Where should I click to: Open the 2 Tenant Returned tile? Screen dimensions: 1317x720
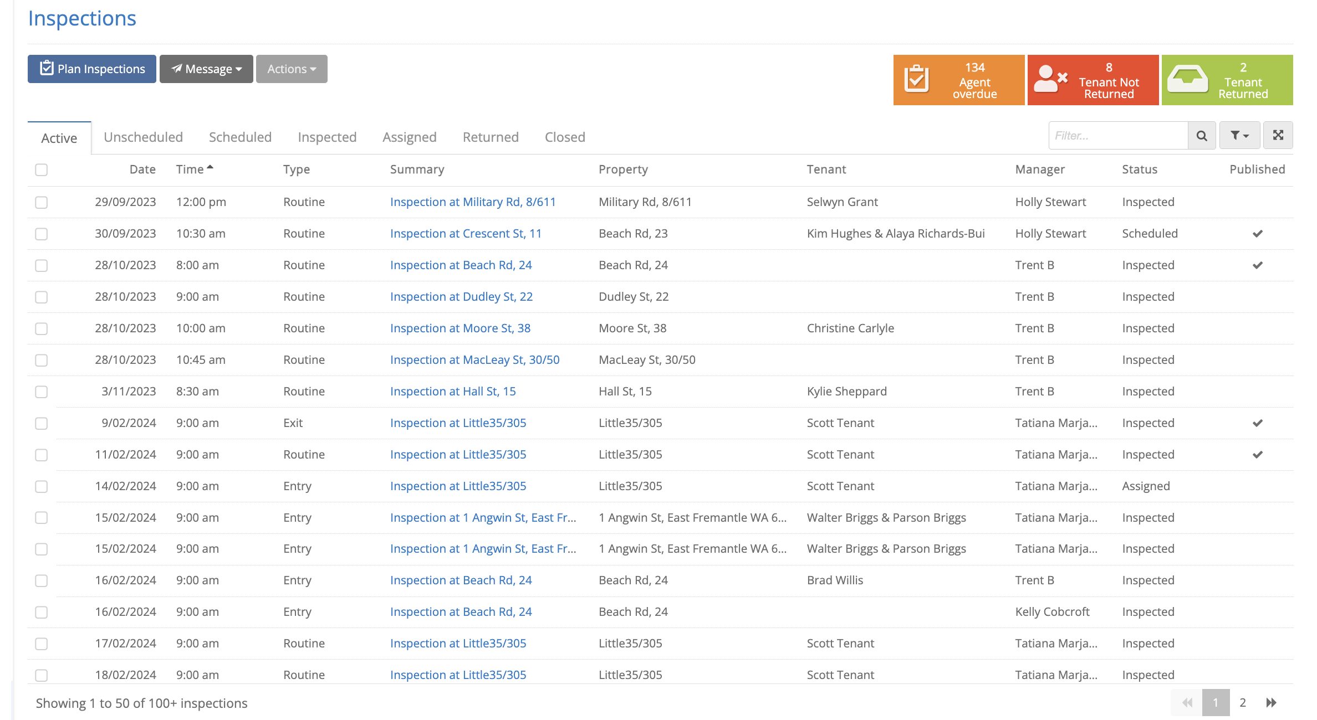pos(1227,80)
